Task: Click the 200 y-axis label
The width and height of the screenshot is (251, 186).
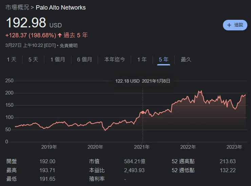Action: [9, 93]
